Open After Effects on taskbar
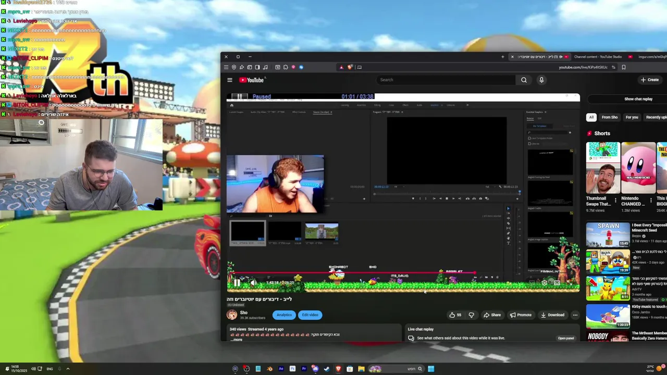Image resolution: width=667 pixels, height=375 pixels. click(281, 369)
